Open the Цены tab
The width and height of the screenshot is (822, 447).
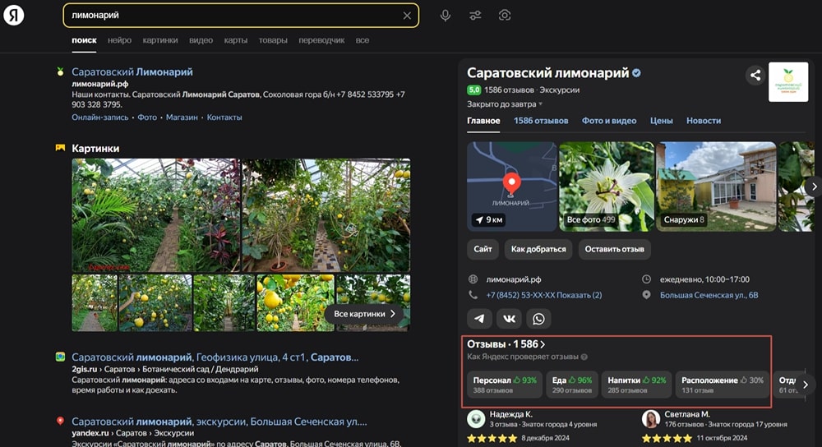tap(661, 121)
